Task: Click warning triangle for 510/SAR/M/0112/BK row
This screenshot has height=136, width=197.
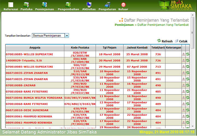Action: click(184, 73)
